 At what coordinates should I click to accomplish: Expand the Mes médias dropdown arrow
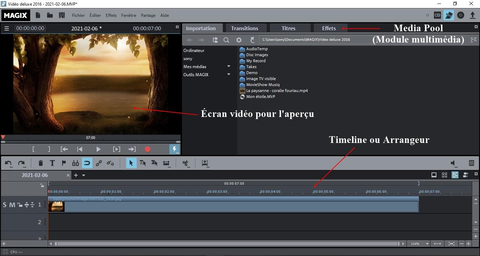[229, 66]
